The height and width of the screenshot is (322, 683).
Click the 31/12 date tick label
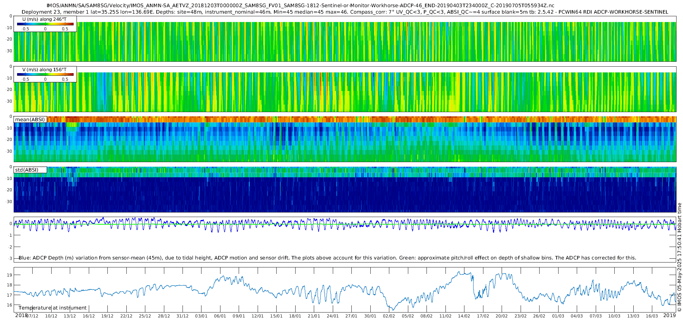(x=183, y=316)
